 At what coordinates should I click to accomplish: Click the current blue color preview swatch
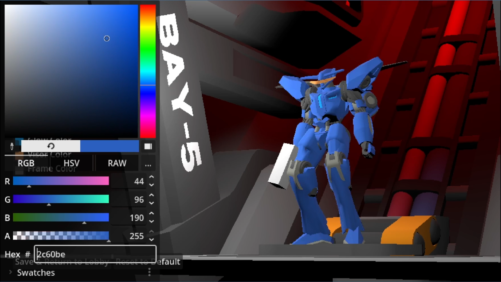(x=109, y=146)
